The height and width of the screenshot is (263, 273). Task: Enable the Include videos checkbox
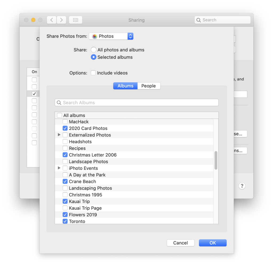[93, 73]
